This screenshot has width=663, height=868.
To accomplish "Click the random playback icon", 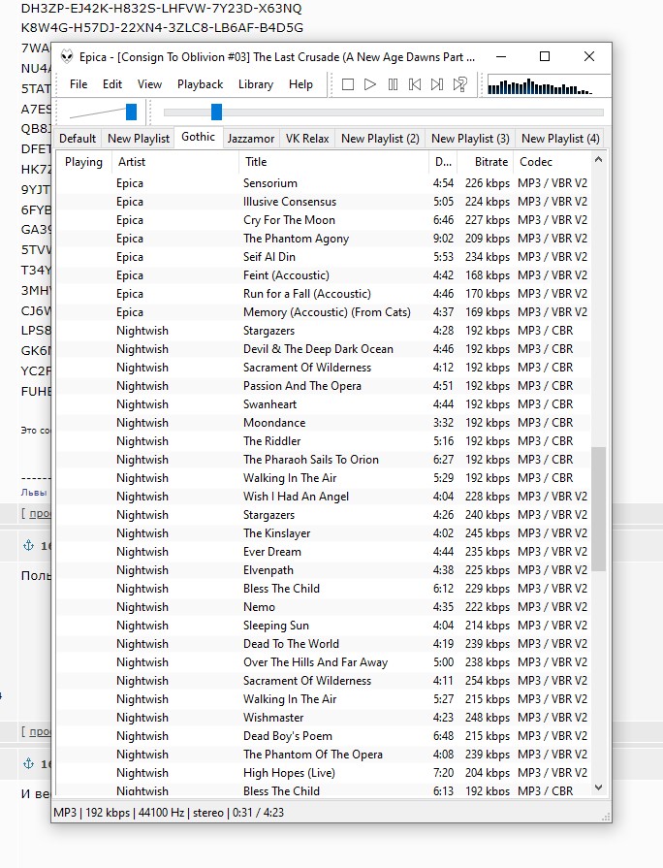I will 459,84.
